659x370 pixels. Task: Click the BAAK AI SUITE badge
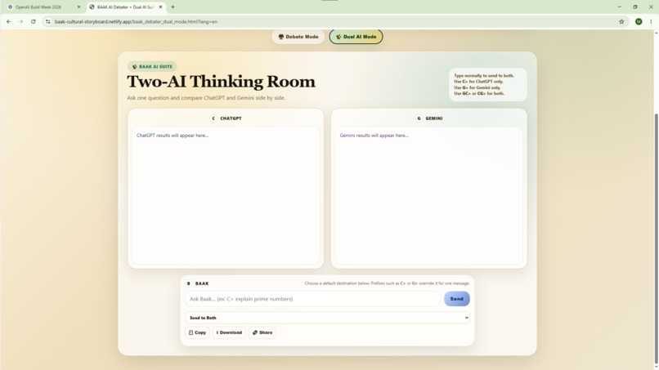[152, 66]
